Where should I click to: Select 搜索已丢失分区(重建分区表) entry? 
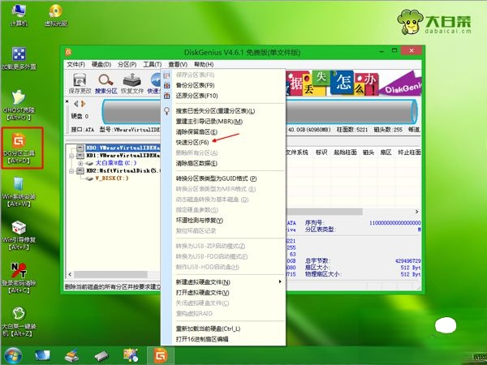pyautogui.click(x=223, y=111)
